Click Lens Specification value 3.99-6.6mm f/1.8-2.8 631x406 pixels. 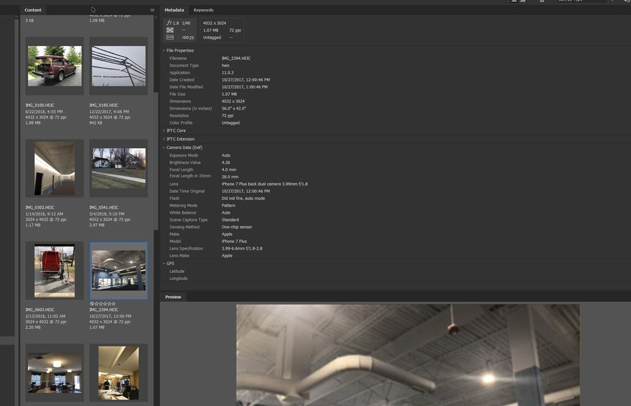click(x=242, y=248)
